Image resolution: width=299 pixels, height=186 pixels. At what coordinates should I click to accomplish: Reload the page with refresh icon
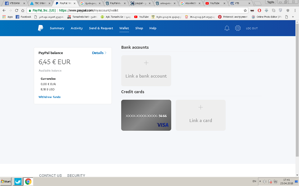pyautogui.click(x=17, y=11)
